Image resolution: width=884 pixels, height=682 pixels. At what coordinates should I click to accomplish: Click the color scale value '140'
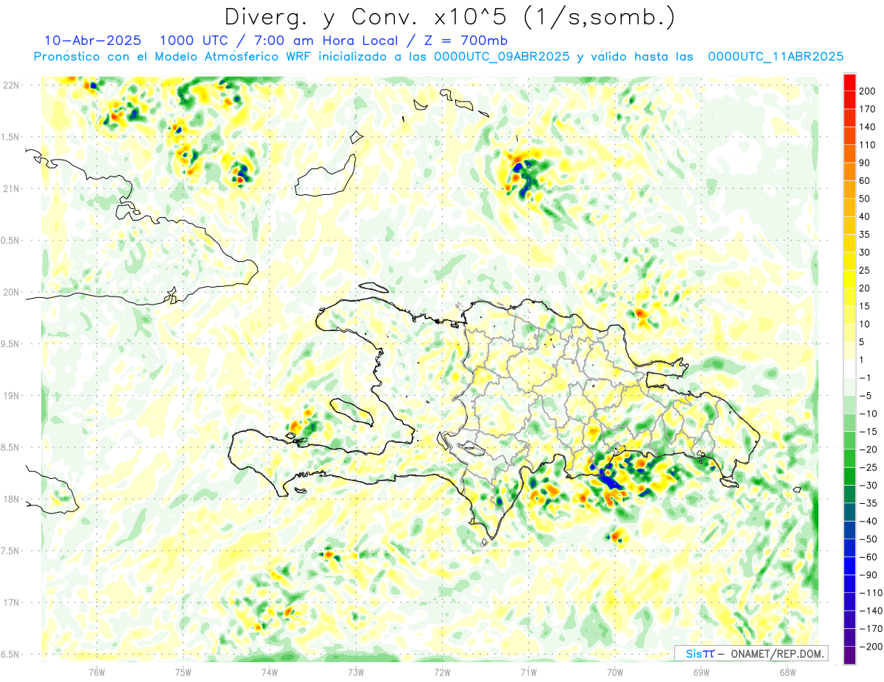[x=867, y=127]
